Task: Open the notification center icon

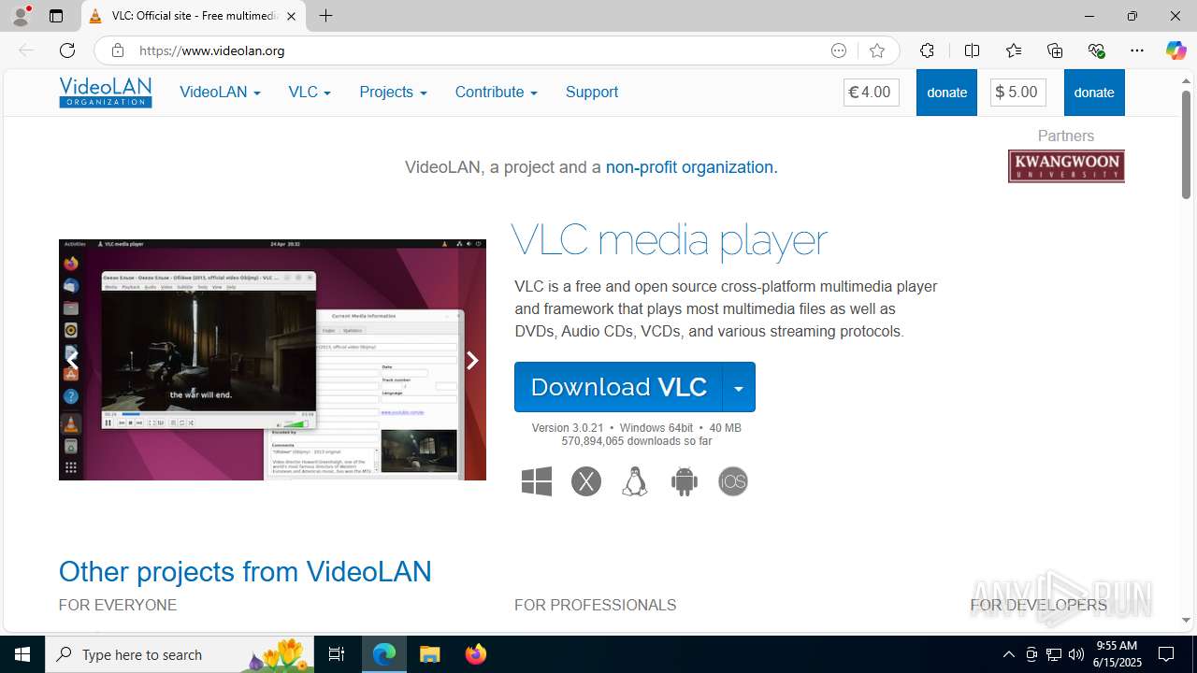Action: click(1166, 654)
